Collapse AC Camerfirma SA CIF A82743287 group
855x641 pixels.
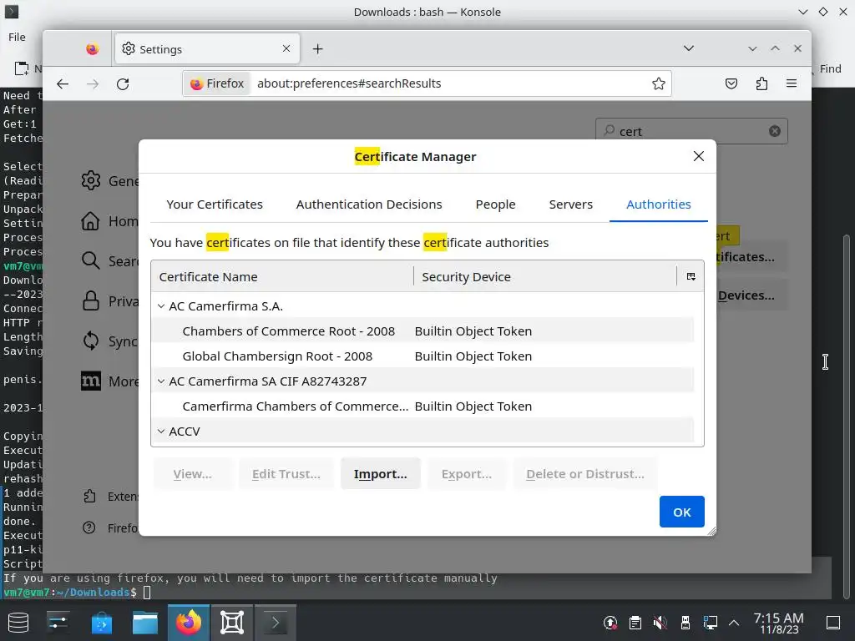[161, 381]
